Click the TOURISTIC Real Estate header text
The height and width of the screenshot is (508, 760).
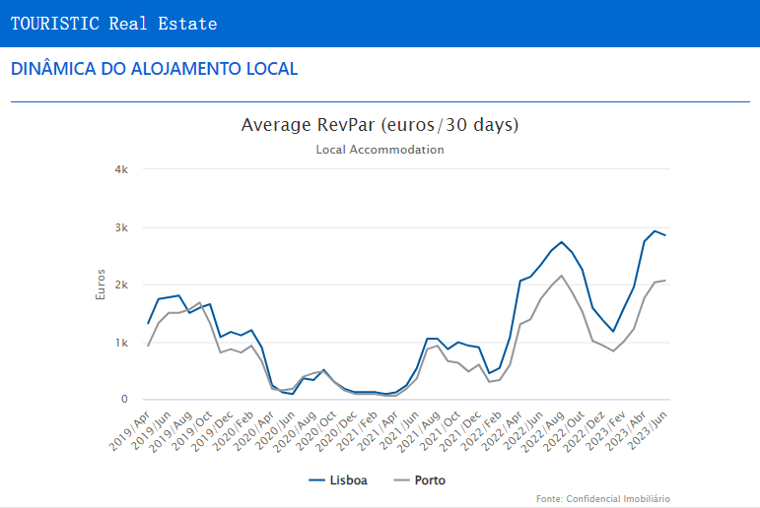[114, 24]
